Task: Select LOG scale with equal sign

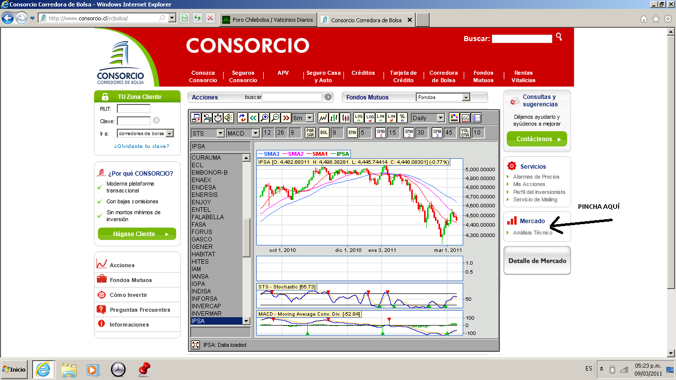Action: click(359, 118)
